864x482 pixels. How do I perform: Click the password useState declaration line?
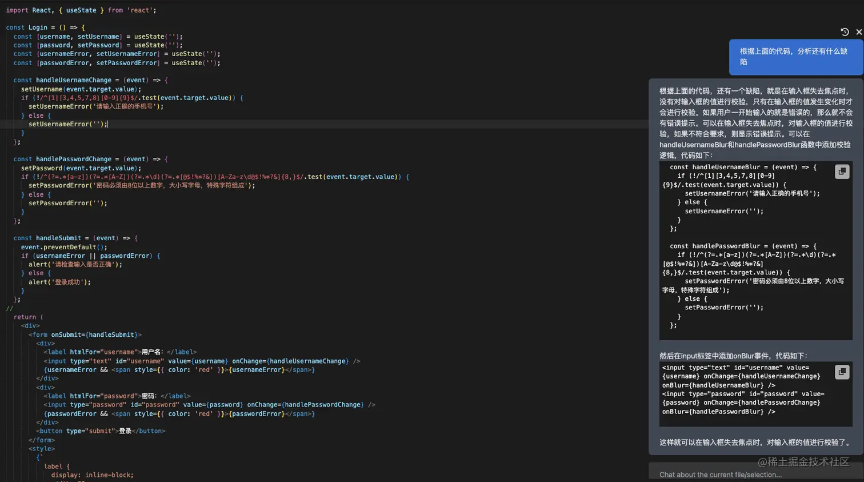pyautogui.click(x=98, y=45)
